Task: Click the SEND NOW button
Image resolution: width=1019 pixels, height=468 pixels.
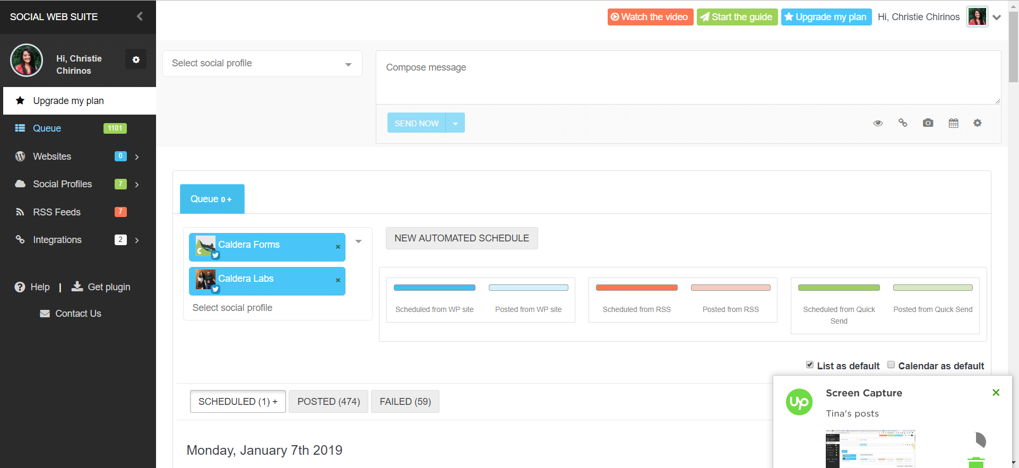Action: click(417, 123)
